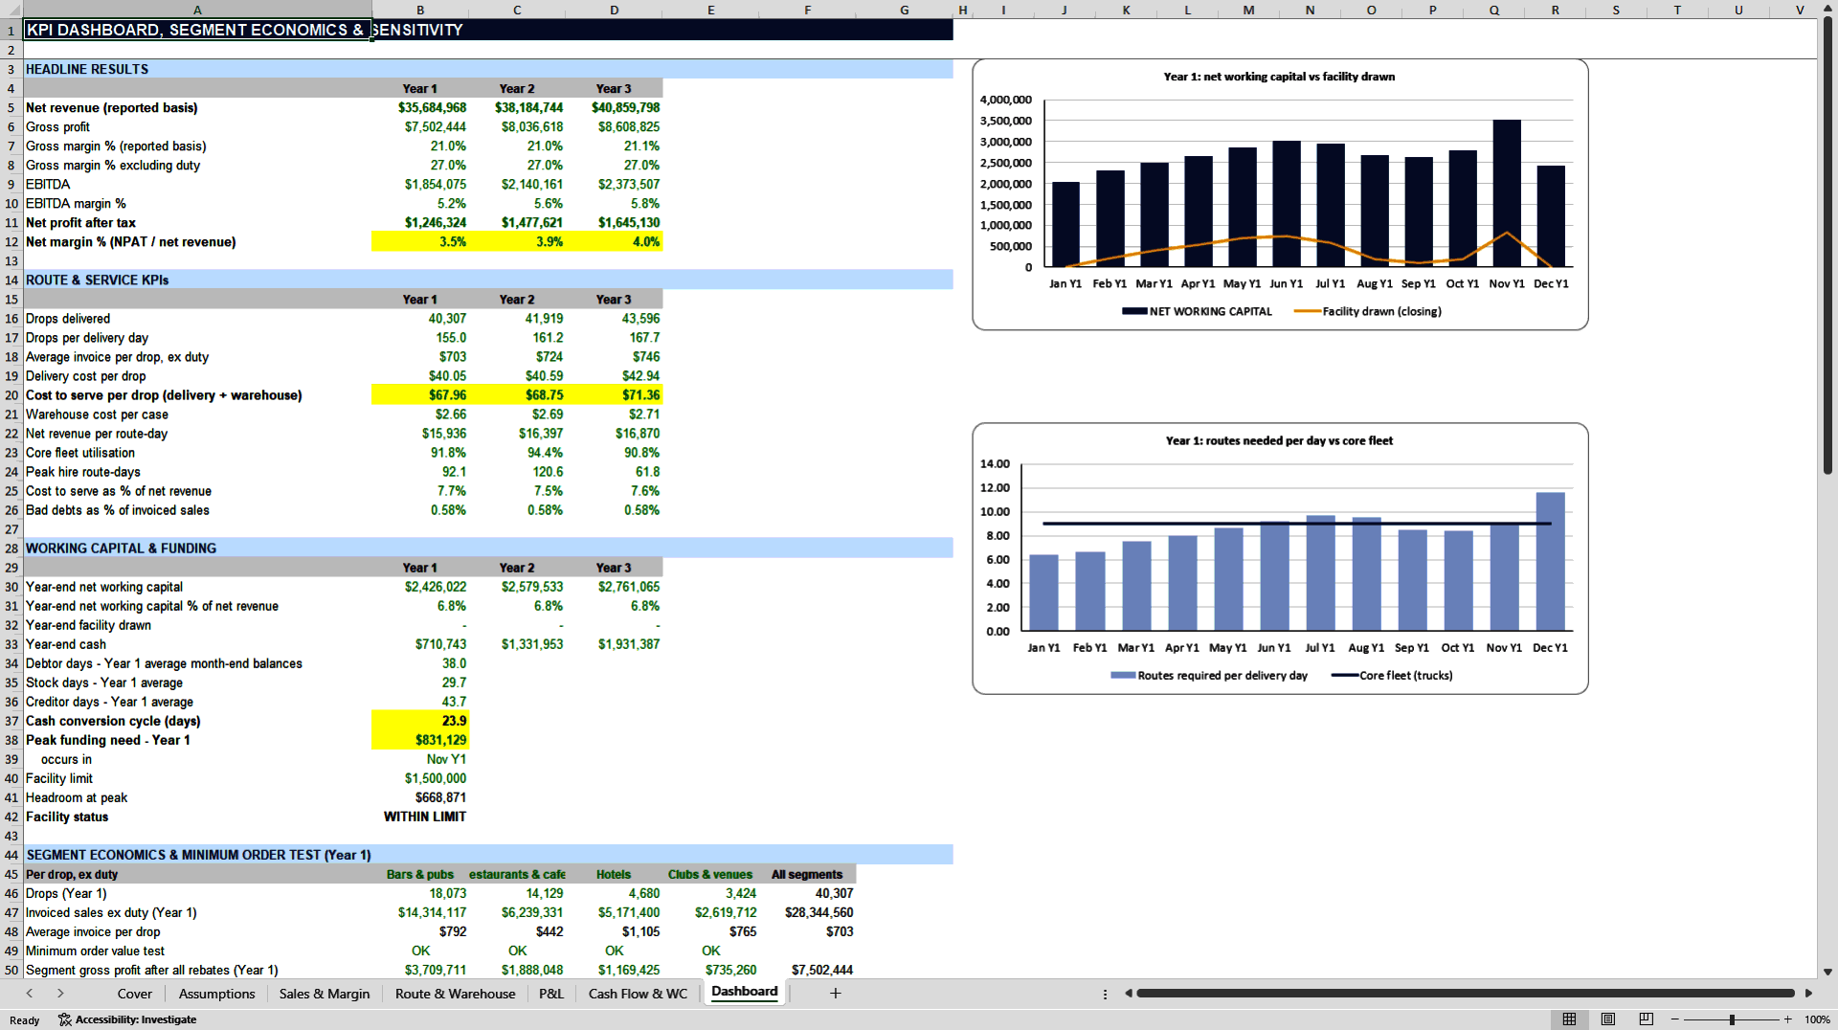Click the vertical scrollbar thumb

coord(1827,244)
